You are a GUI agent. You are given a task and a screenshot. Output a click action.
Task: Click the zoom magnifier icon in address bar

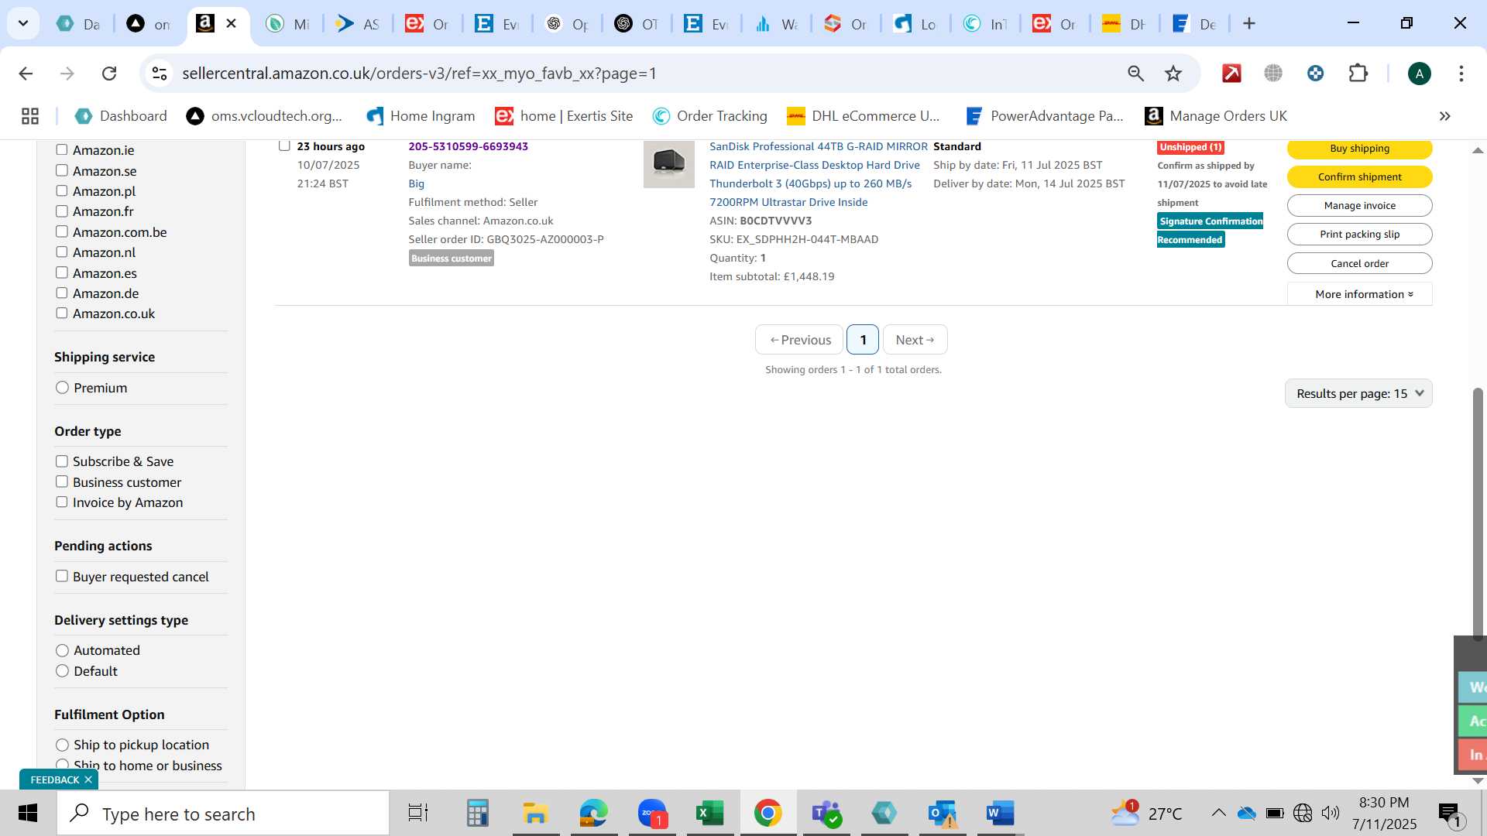click(x=1135, y=74)
